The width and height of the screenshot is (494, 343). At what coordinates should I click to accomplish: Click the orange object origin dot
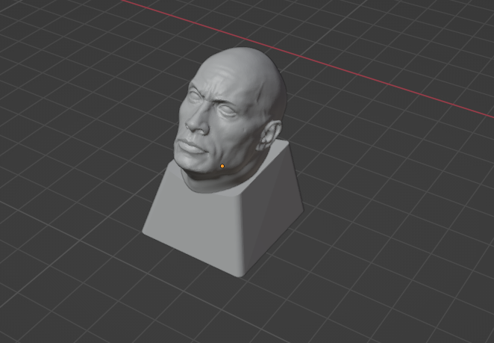click(222, 166)
